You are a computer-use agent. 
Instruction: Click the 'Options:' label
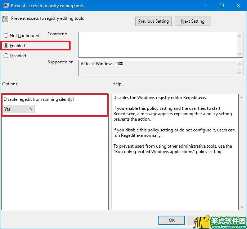(10, 84)
